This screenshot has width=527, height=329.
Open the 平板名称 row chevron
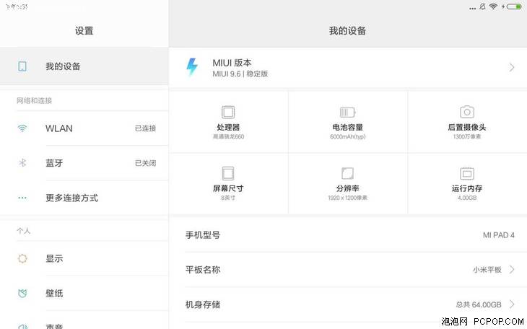512,270
